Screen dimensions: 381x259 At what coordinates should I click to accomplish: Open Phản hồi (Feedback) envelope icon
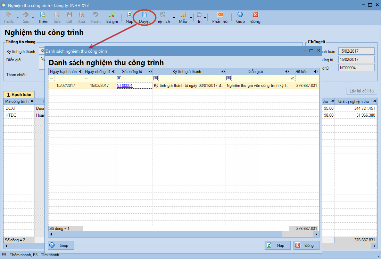220,15
